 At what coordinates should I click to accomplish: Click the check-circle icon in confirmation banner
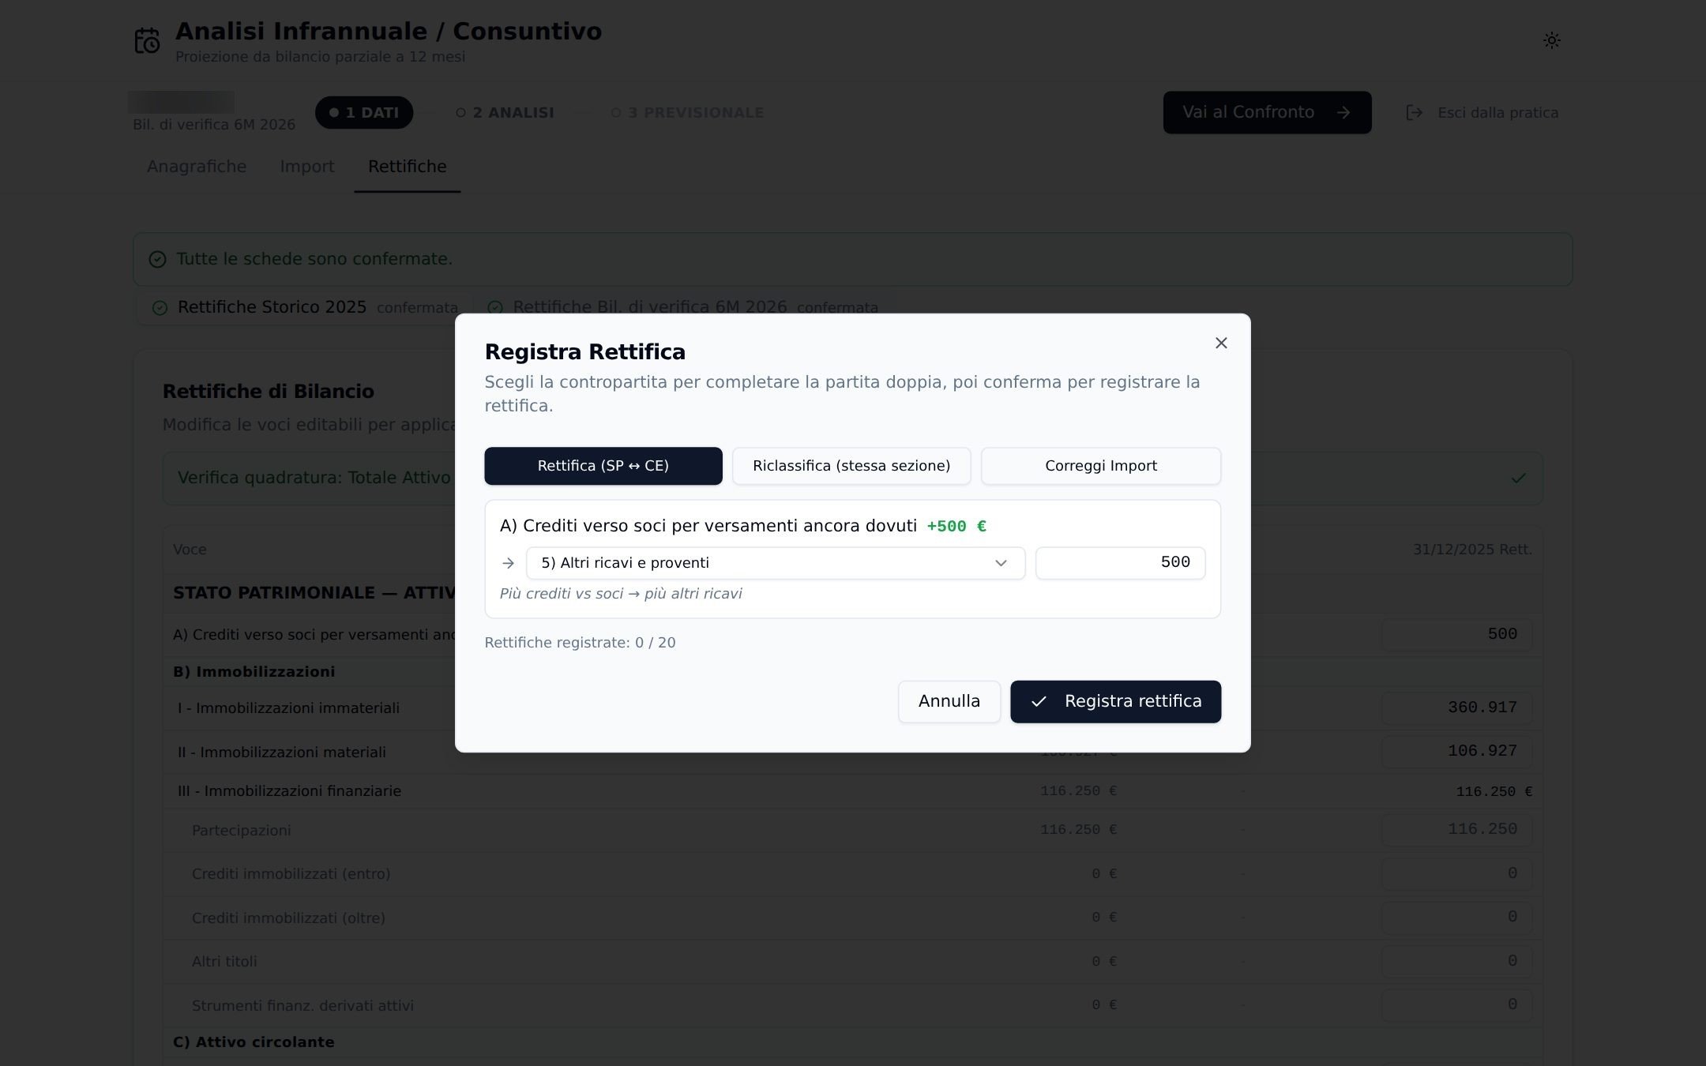[x=158, y=260]
